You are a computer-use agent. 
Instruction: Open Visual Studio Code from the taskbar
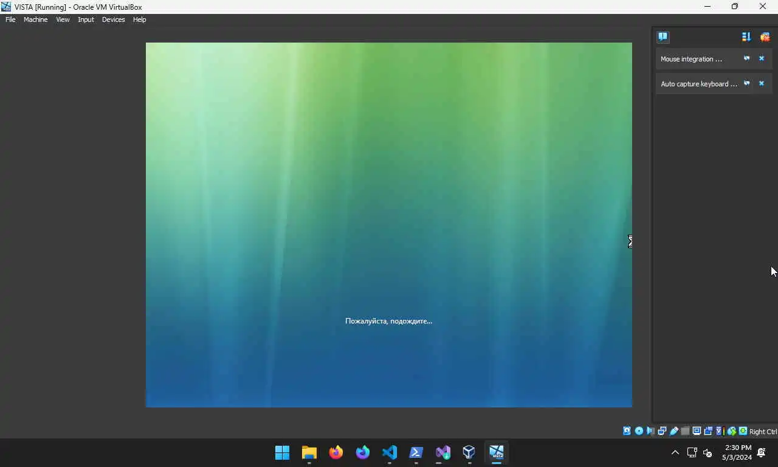[x=390, y=452]
